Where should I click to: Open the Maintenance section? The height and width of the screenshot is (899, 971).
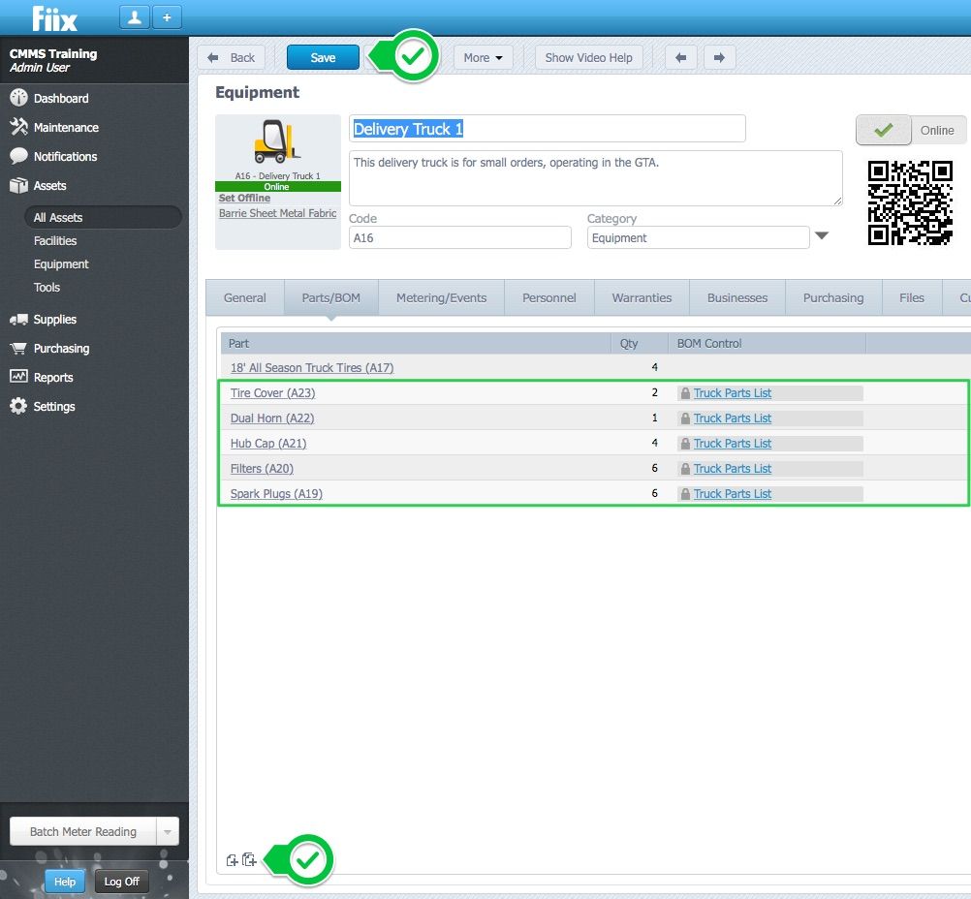pos(66,127)
